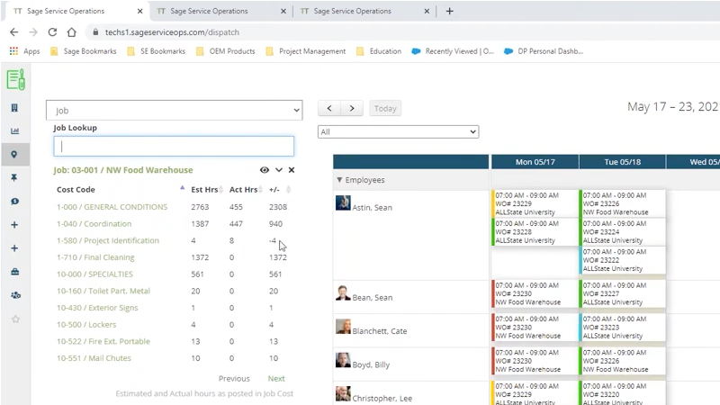Click the Previous pagination link

click(234, 378)
